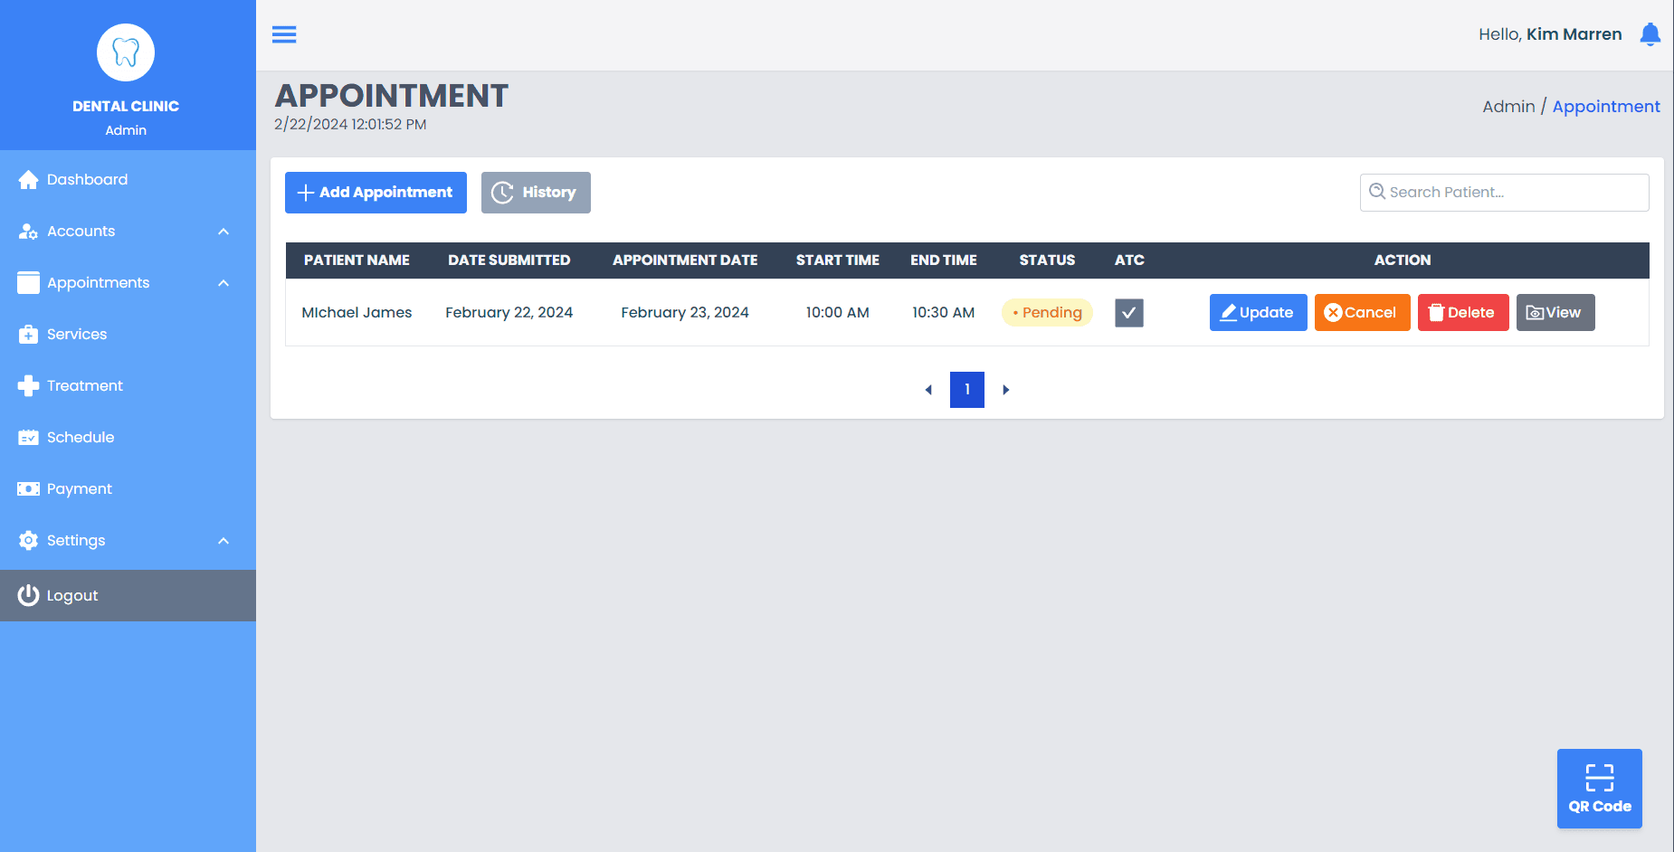Click the 10:00 AM start time
Screen dimensions: 1674x852
(x=838, y=313)
